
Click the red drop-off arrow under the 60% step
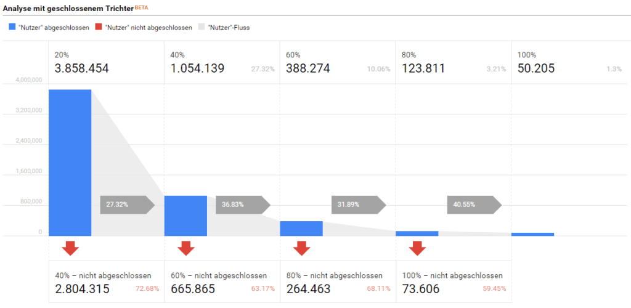point(301,248)
